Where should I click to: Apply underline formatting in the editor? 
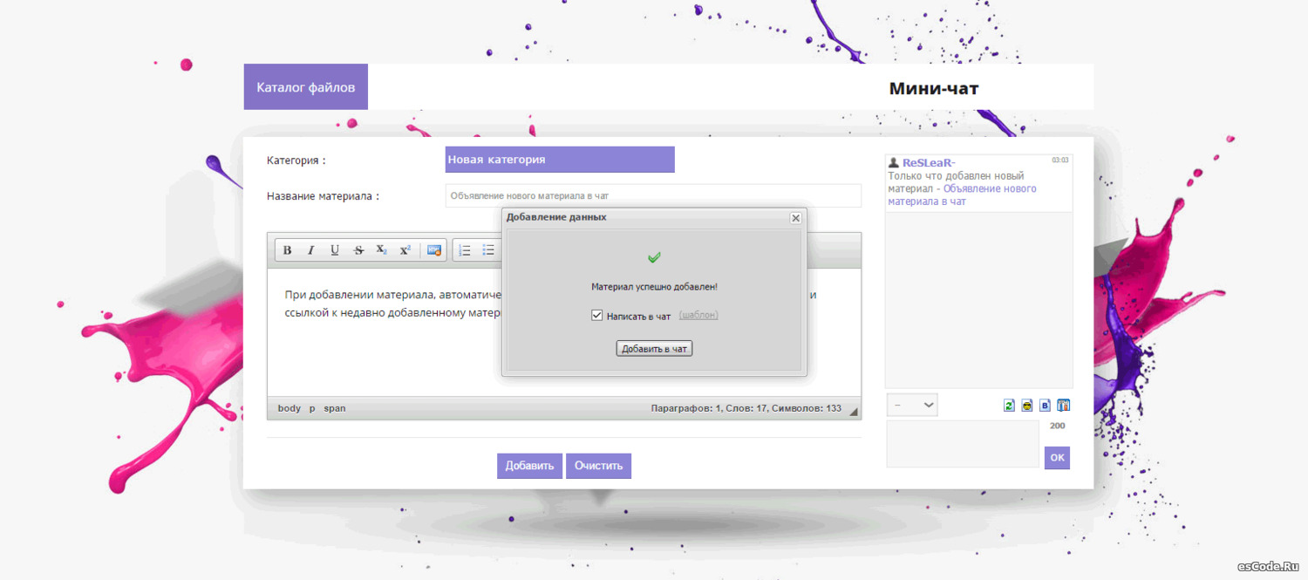(x=335, y=250)
